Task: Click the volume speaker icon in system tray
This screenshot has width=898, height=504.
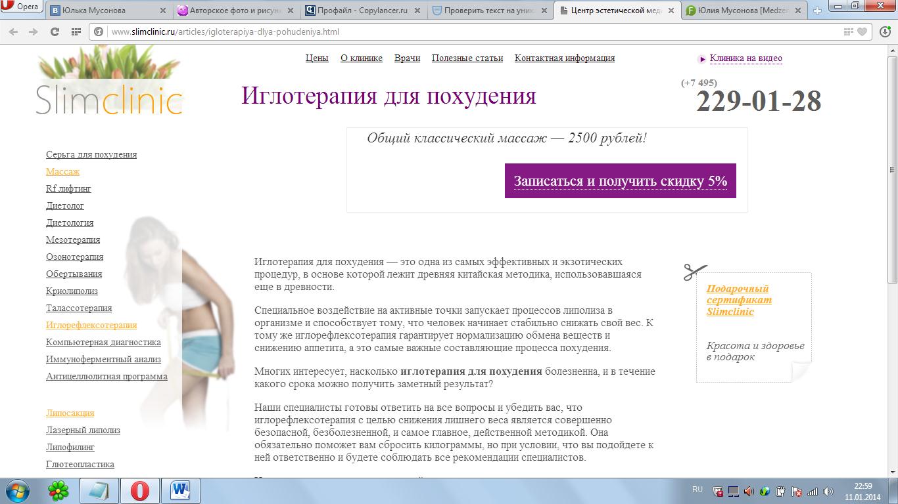Action: tap(827, 492)
